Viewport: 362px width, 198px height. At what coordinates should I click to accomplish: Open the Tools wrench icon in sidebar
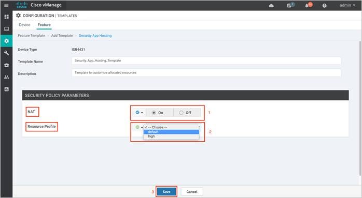tap(6, 53)
